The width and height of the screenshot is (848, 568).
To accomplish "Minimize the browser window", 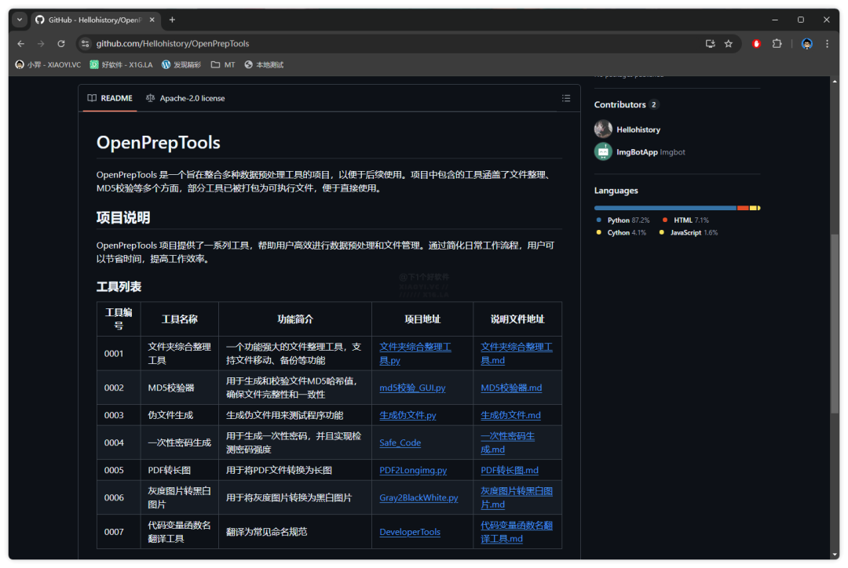I will 775,20.
